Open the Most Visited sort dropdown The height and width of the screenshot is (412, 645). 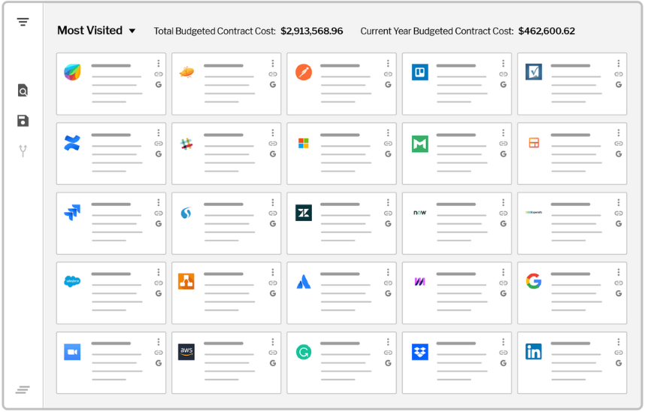pos(97,31)
